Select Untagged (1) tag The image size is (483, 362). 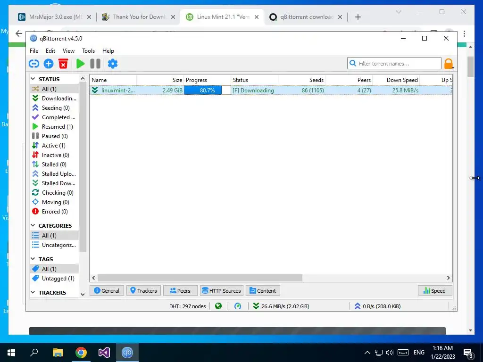tap(54, 279)
